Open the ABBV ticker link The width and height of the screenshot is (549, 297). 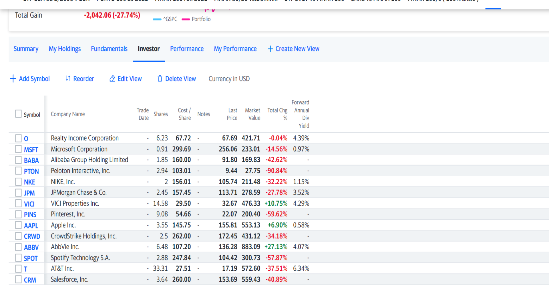click(x=31, y=247)
